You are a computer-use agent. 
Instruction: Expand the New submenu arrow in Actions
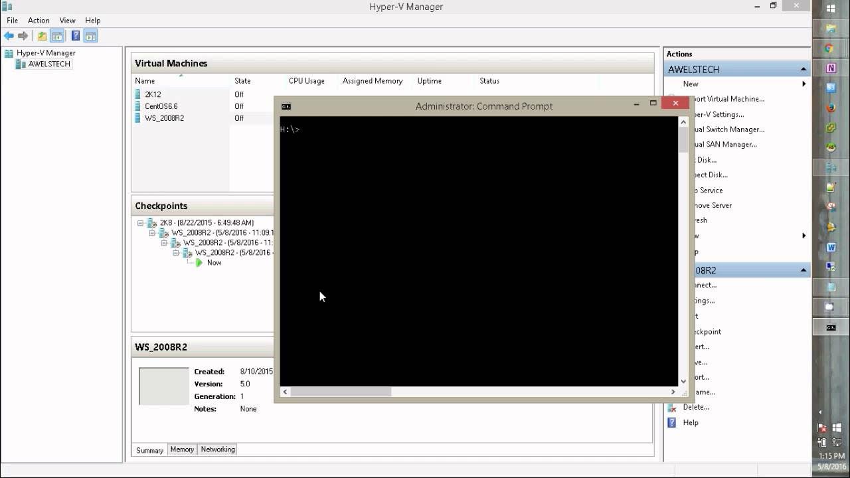(804, 84)
